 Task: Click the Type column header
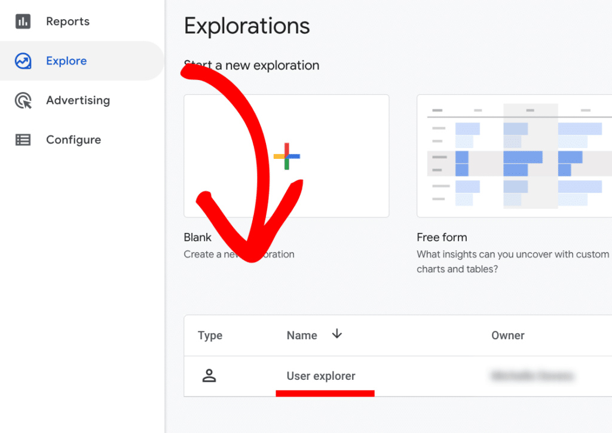click(210, 335)
